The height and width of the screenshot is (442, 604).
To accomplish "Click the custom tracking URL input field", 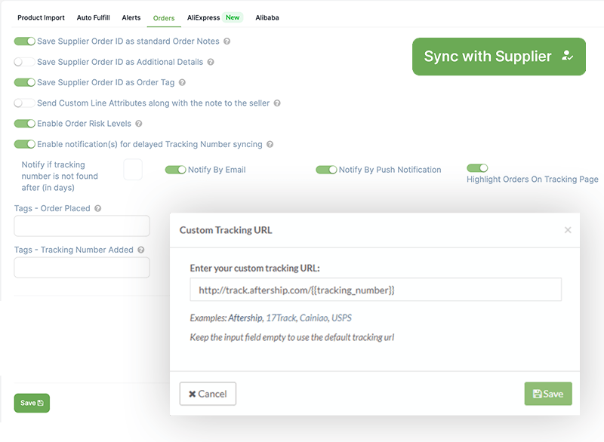I will (x=375, y=290).
